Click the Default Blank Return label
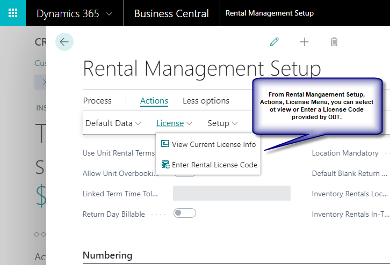The height and width of the screenshot is (265, 390). (x=350, y=173)
